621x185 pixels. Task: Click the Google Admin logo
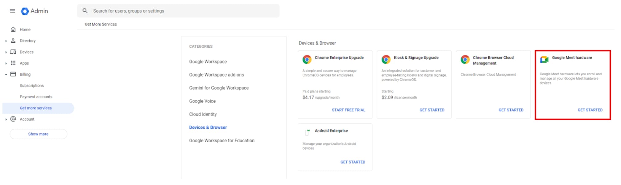point(25,11)
